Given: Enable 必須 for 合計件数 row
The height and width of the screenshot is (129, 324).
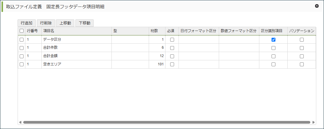Looking at the screenshot, I should pos(172,48).
